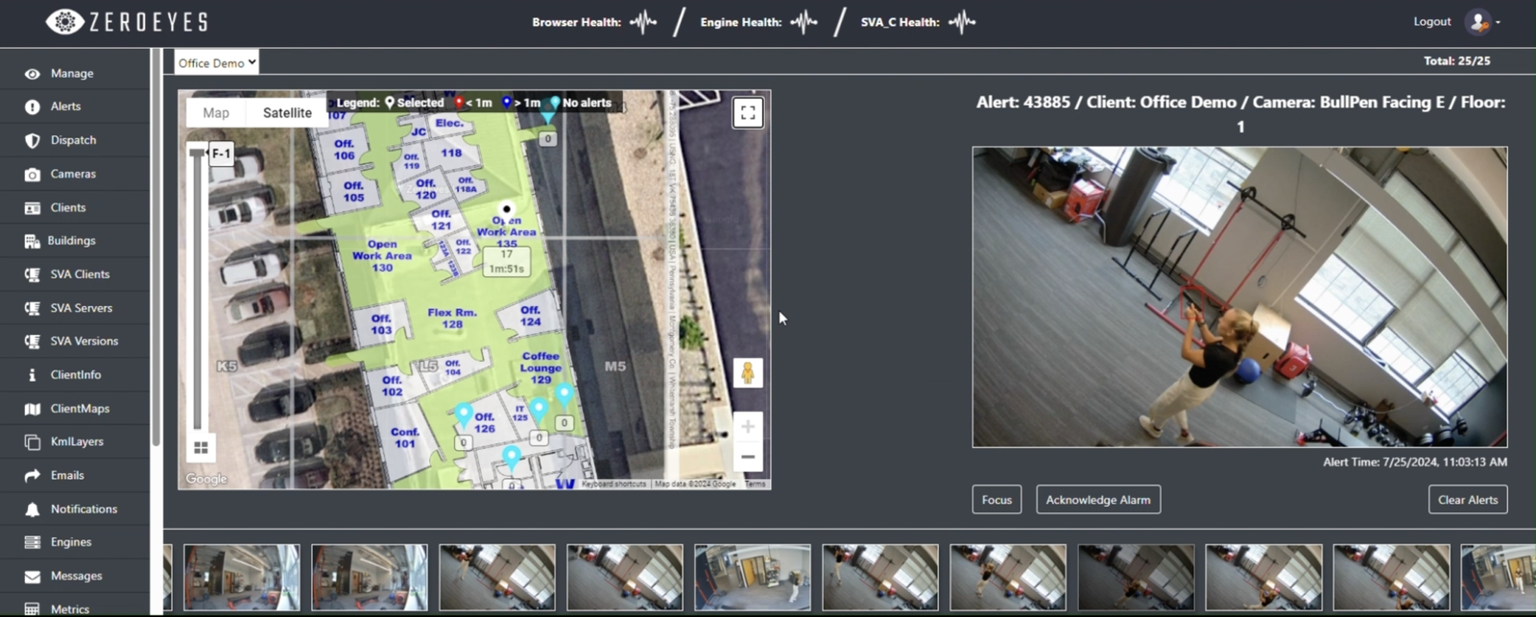Open the ClientMaps menu item
The height and width of the screenshot is (617, 1536).
point(80,409)
